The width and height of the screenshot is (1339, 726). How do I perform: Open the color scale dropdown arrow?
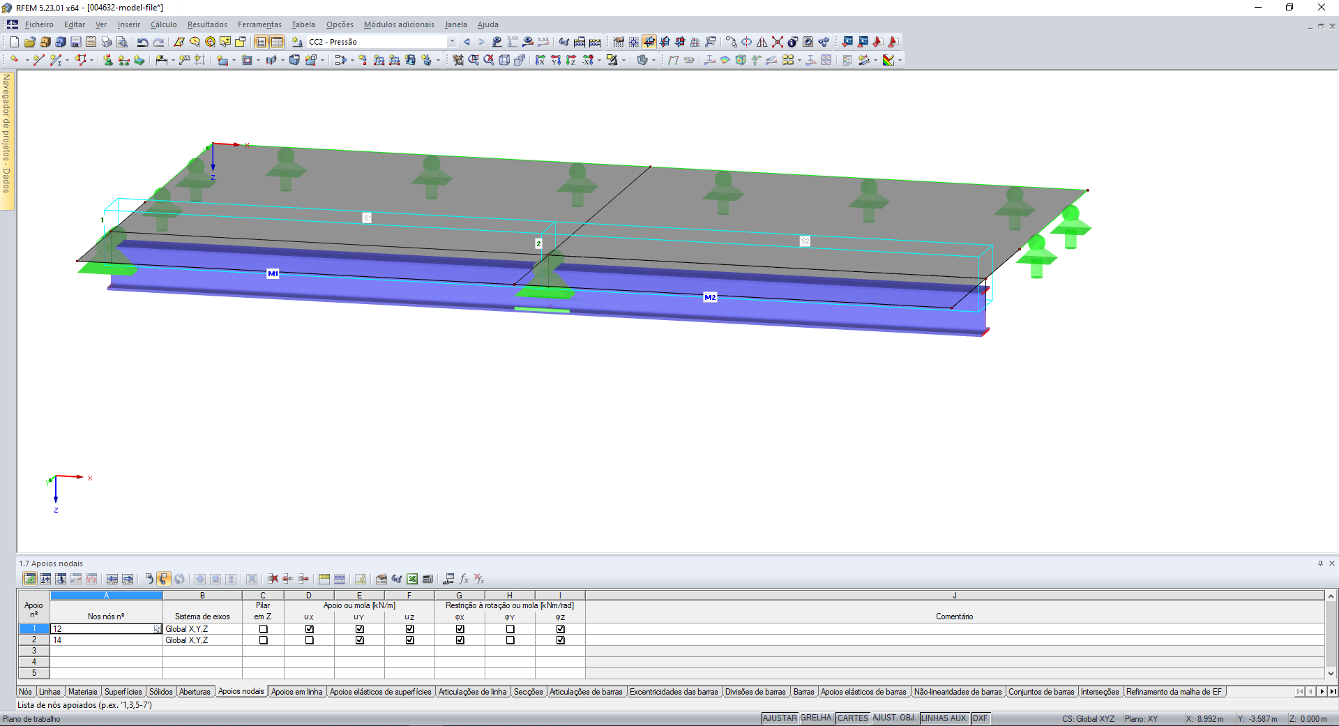[900, 61]
